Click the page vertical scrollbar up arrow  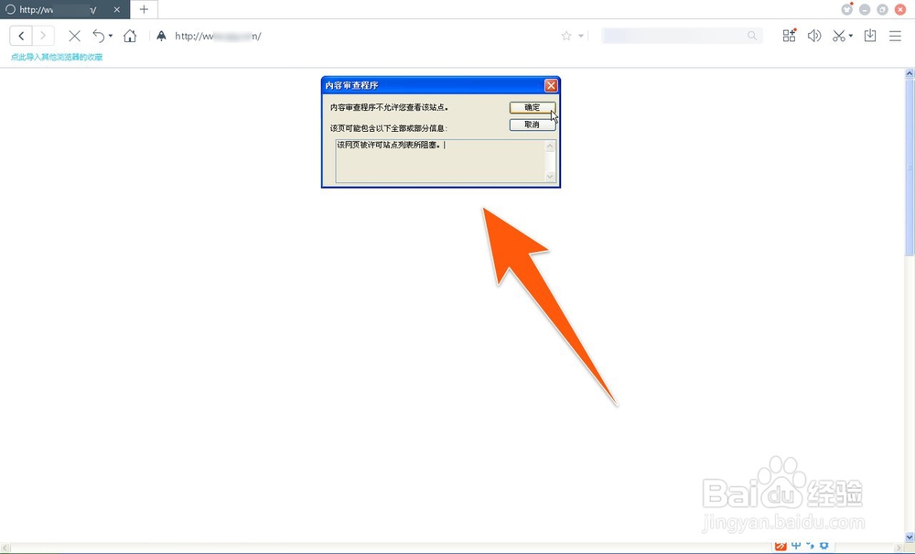pyautogui.click(x=910, y=73)
